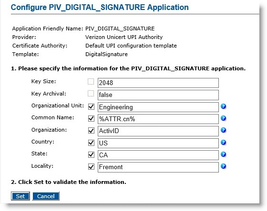
Task: Select the Key Size disabled checkbox
Action: pyautogui.click(x=91, y=81)
